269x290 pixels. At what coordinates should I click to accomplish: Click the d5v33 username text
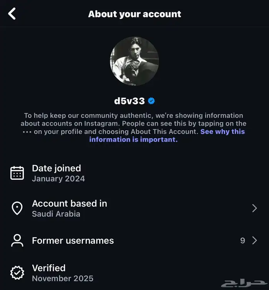click(x=130, y=101)
